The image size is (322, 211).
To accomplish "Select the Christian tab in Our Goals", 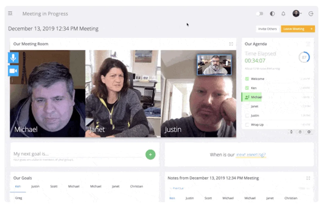I will point(136,186).
